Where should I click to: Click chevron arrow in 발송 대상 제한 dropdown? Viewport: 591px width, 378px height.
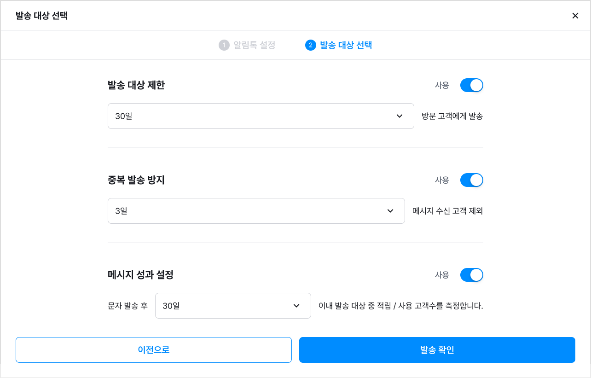[x=400, y=116]
